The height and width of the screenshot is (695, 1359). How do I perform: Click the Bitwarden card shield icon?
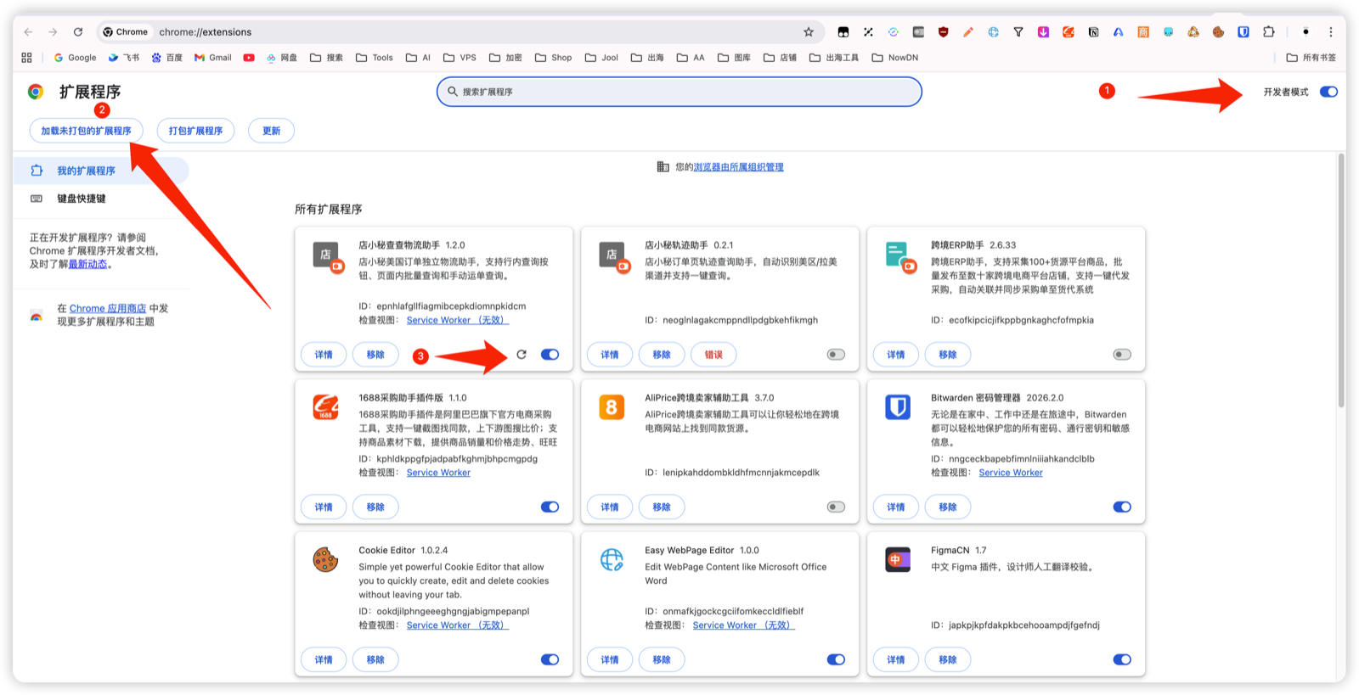click(x=898, y=407)
